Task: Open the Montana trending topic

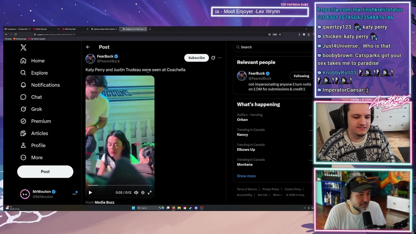Action: (x=245, y=164)
